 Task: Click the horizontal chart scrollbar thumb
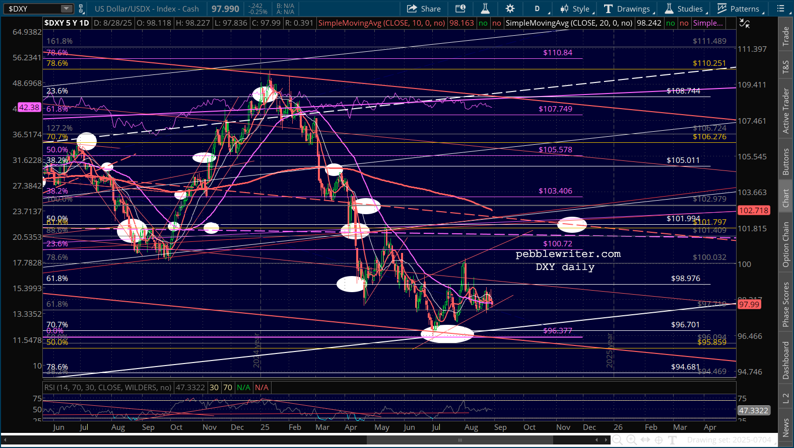click(x=459, y=440)
